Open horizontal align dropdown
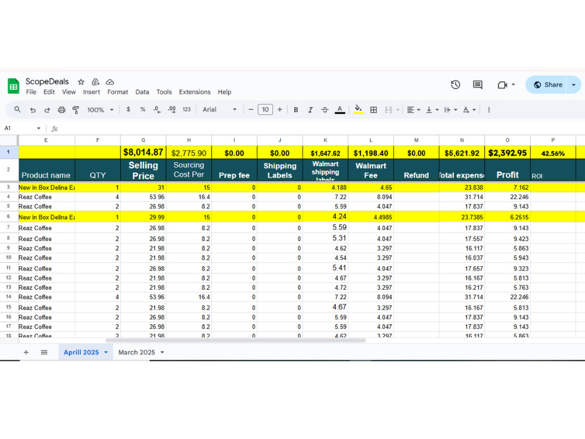Viewport: 585px width, 439px height. coord(414,110)
